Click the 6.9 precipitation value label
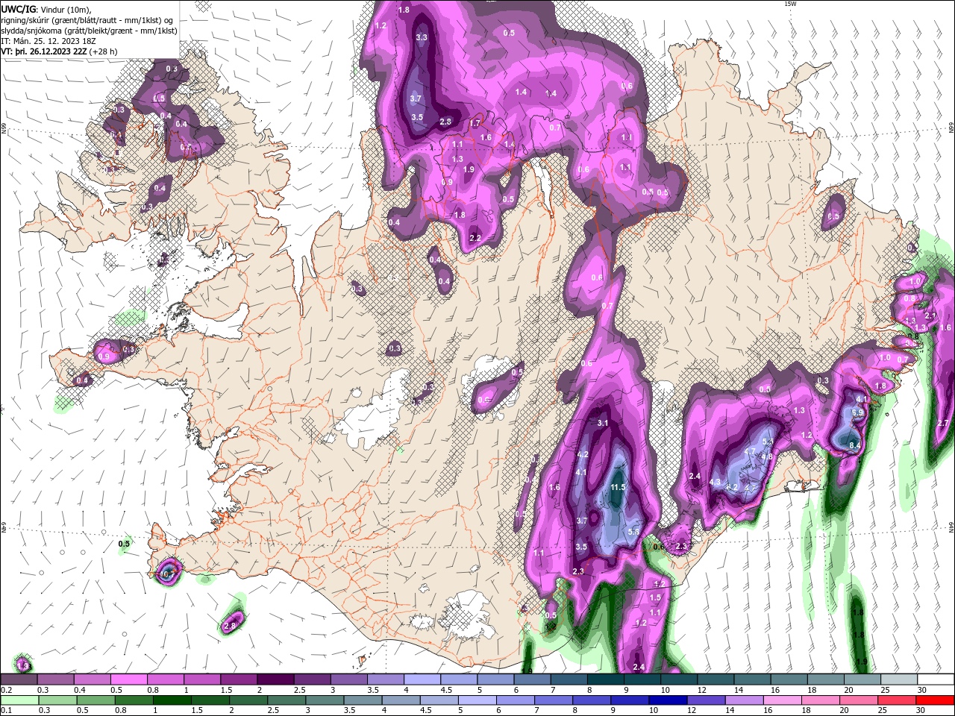This screenshot has width=955, height=716. pyautogui.click(x=857, y=412)
